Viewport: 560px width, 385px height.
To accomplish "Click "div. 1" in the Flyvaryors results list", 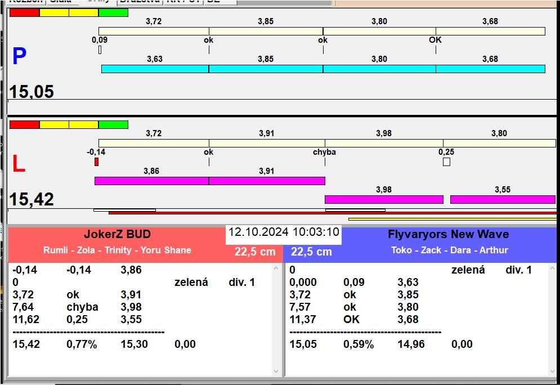I will point(518,270).
